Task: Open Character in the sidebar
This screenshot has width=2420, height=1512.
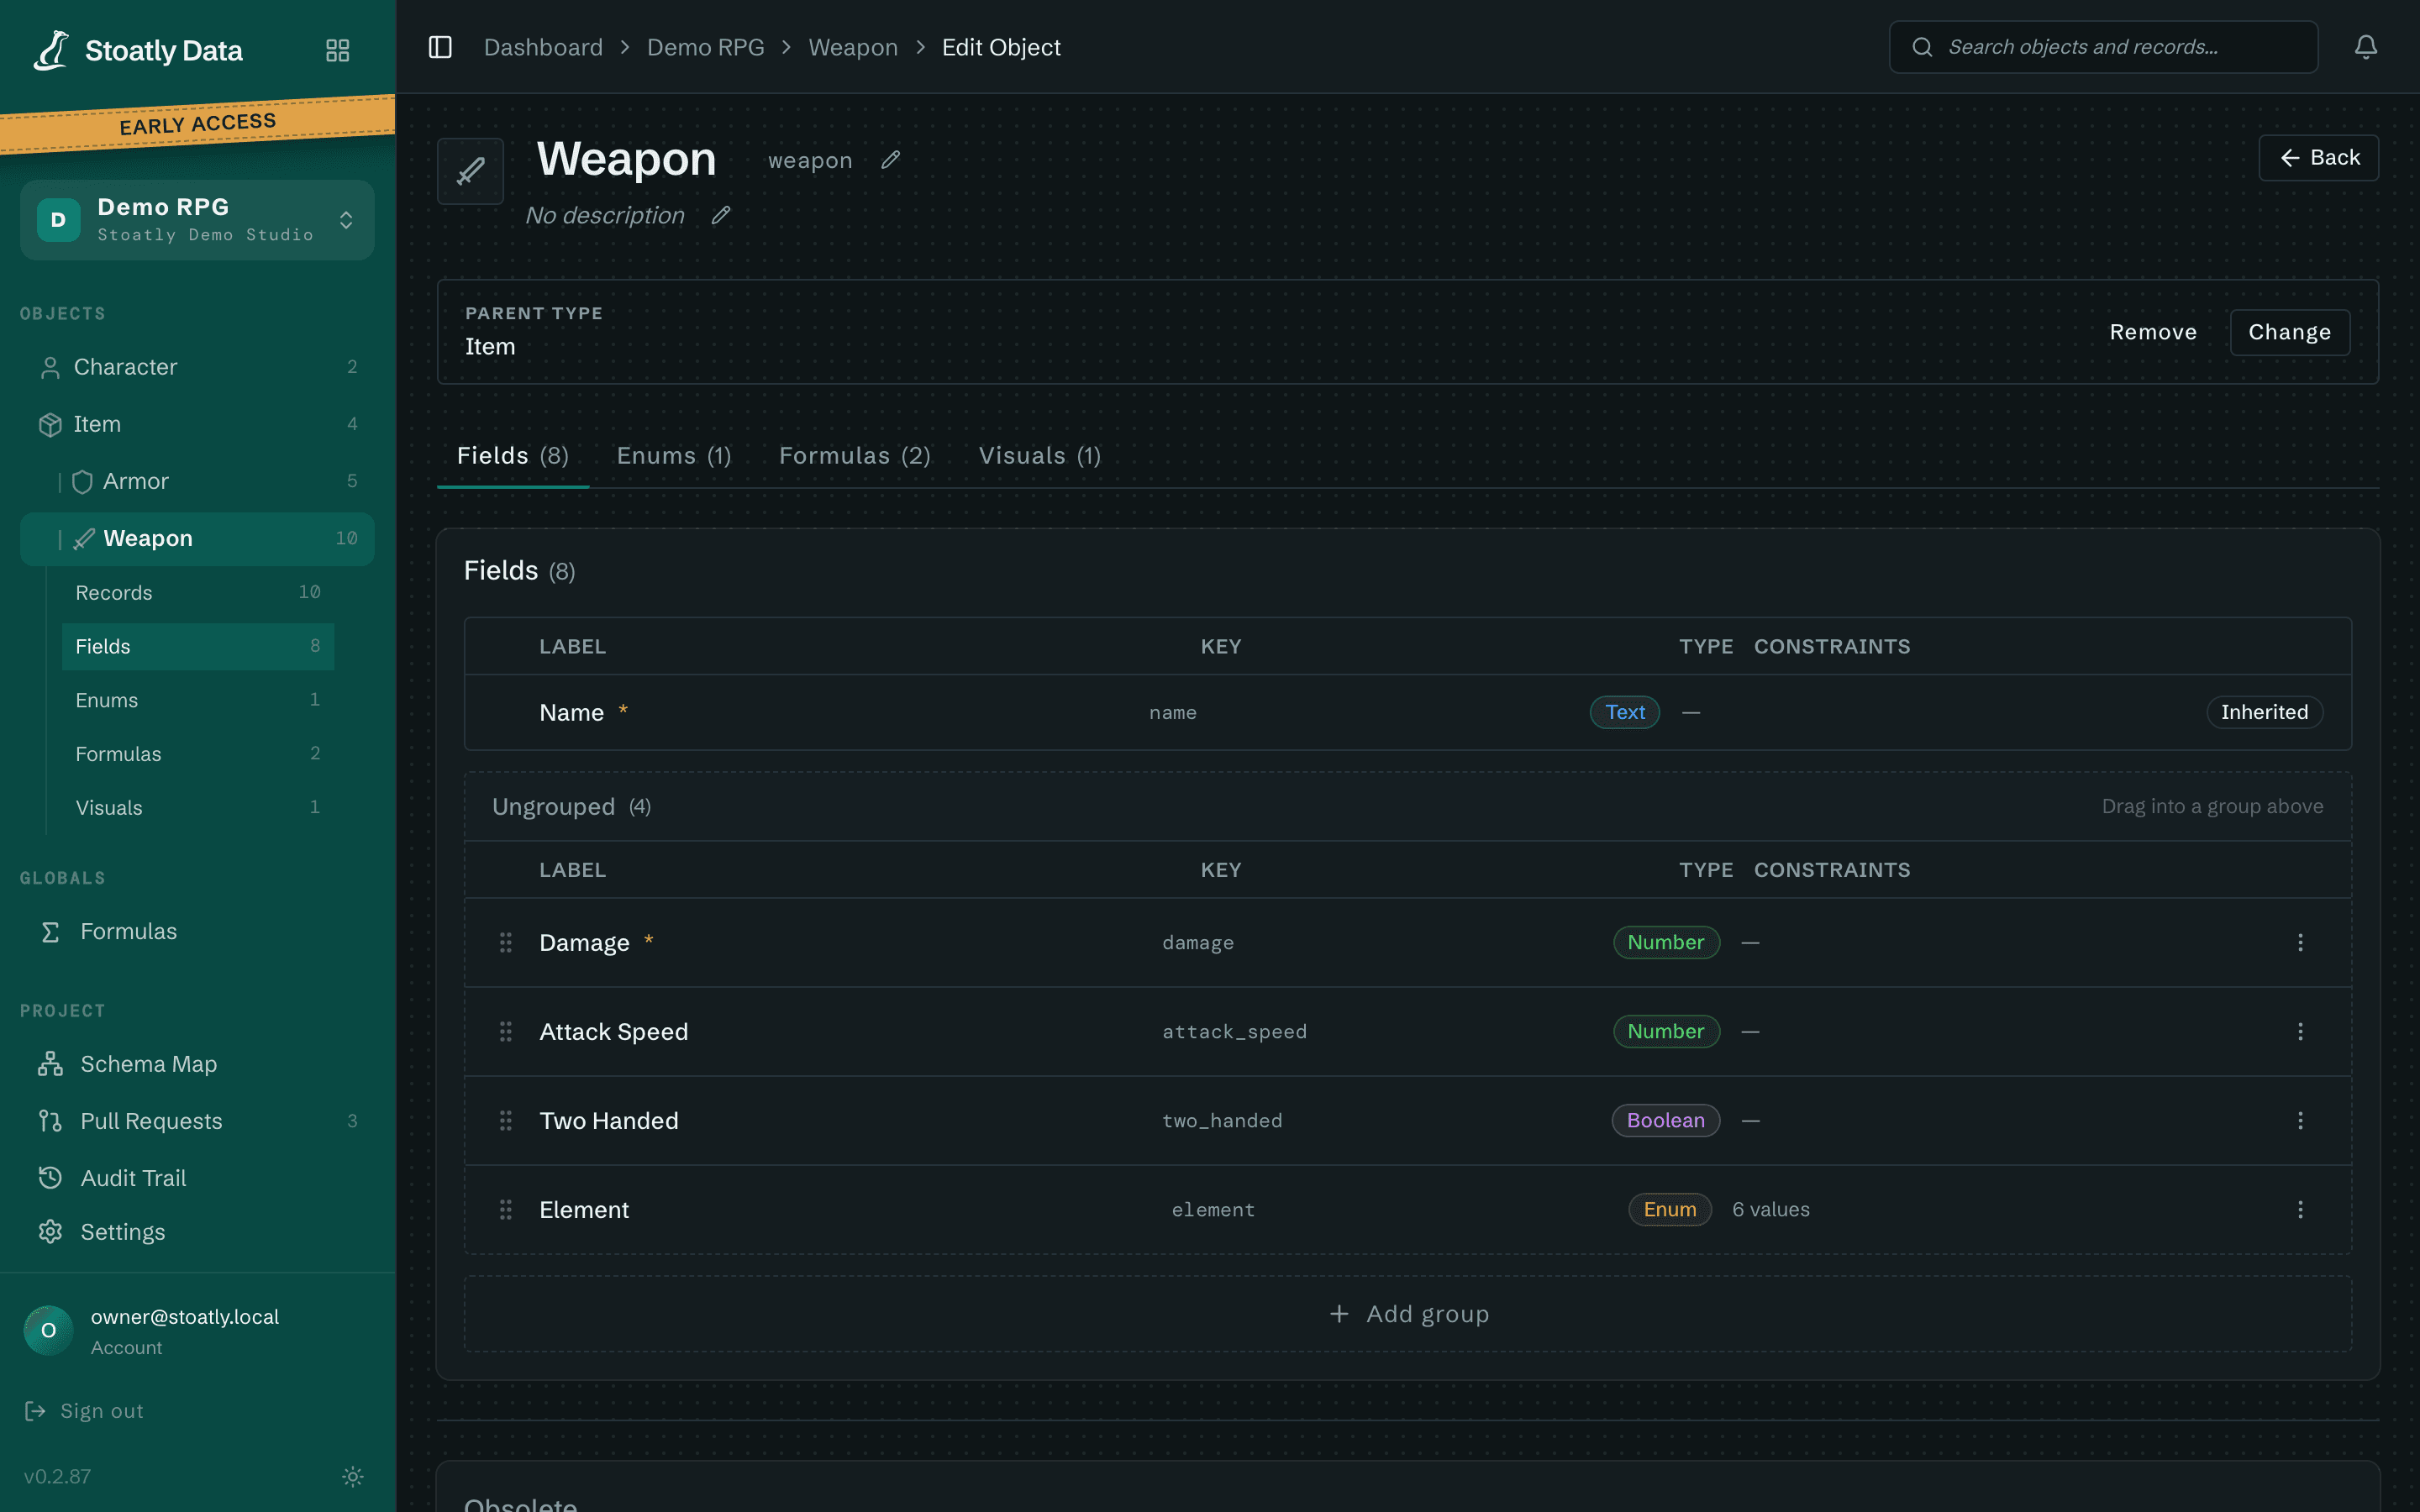Action: [x=197, y=367]
